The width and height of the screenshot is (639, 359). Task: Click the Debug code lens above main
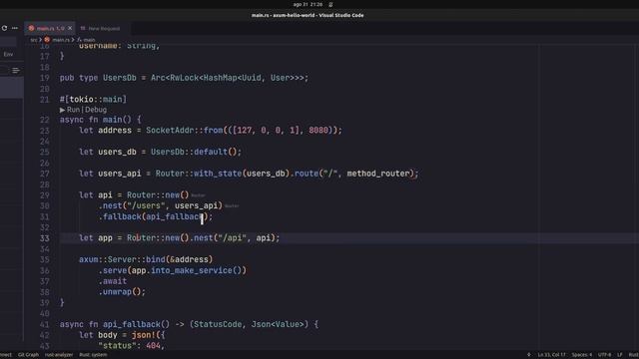pyautogui.click(x=96, y=110)
